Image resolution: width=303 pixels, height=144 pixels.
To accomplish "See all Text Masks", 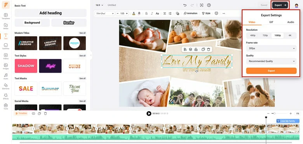I will (82, 78).
